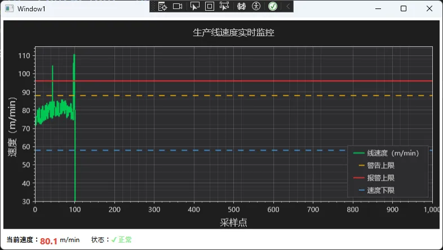
Task: Grab the dotted handle of debug toolbar
Action: pos(153,6)
